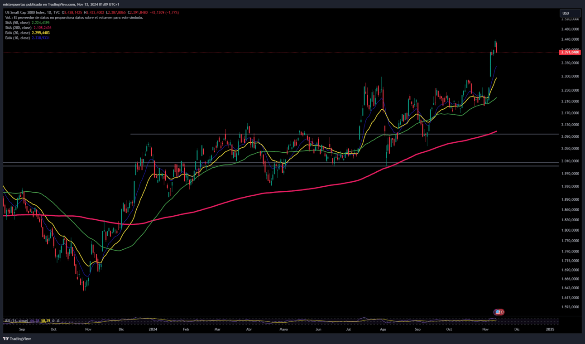585x344 pixels.
Task: Click the Abr label on the time axis
Action: (249, 329)
